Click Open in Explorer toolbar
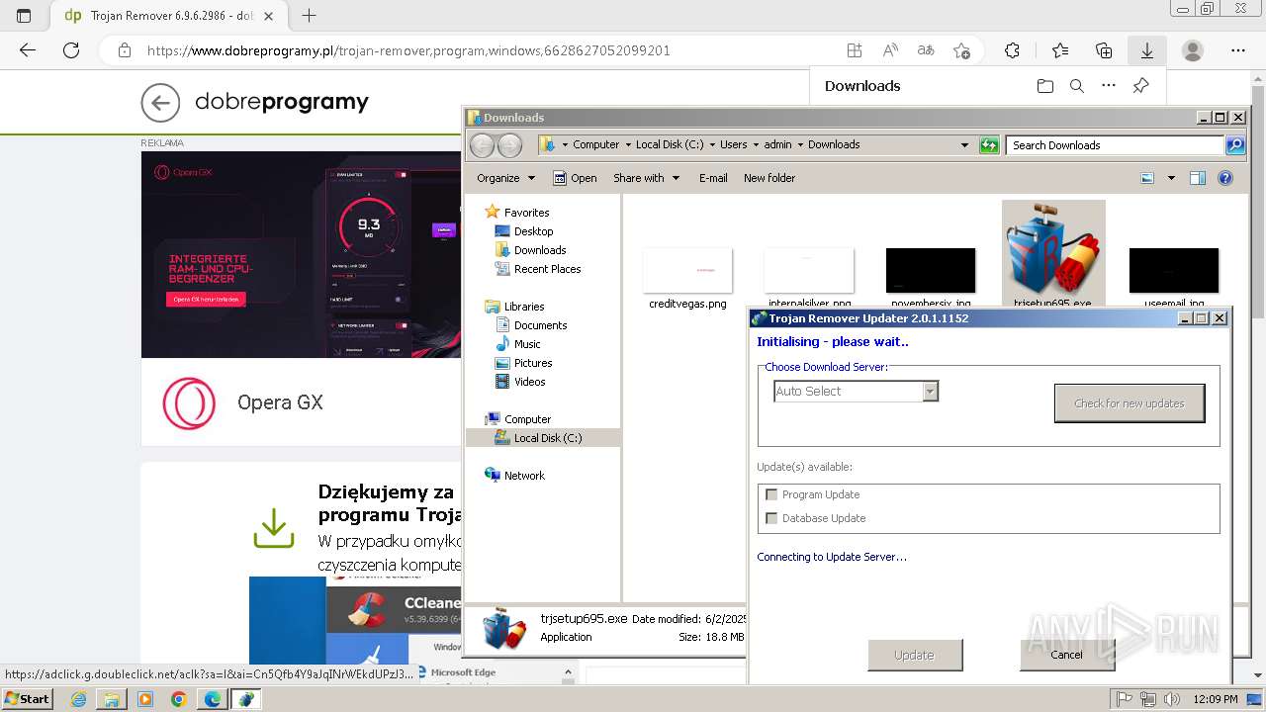 pyautogui.click(x=575, y=178)
